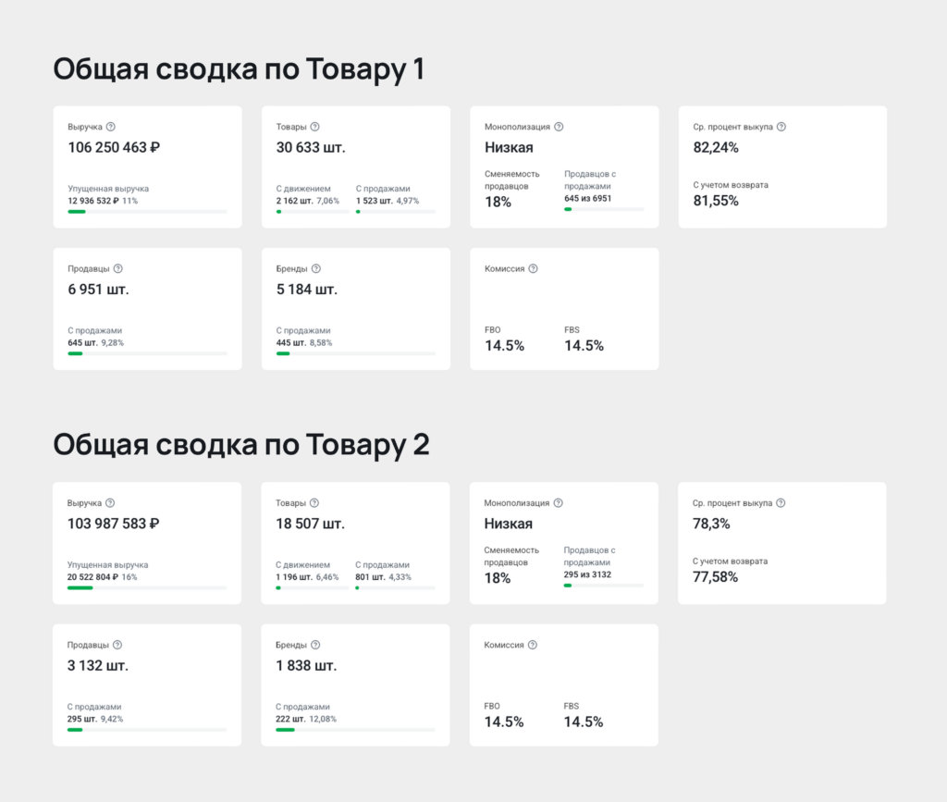
Task: Click the Комиссия help icon for Товар 2
Action: click(x=532, y=645)
